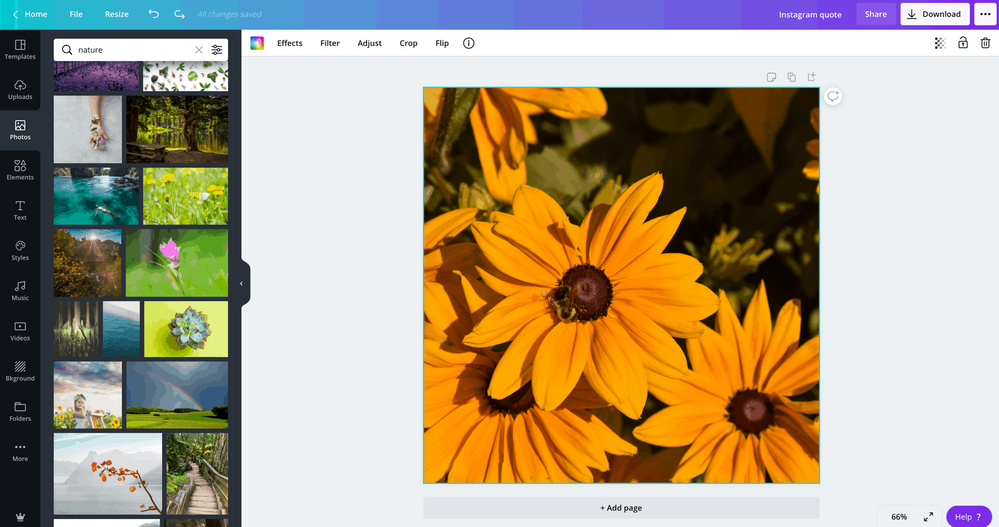The image size is (999, 527).
Task: Click the search magnifier icon
Action: tap(67, 50)
